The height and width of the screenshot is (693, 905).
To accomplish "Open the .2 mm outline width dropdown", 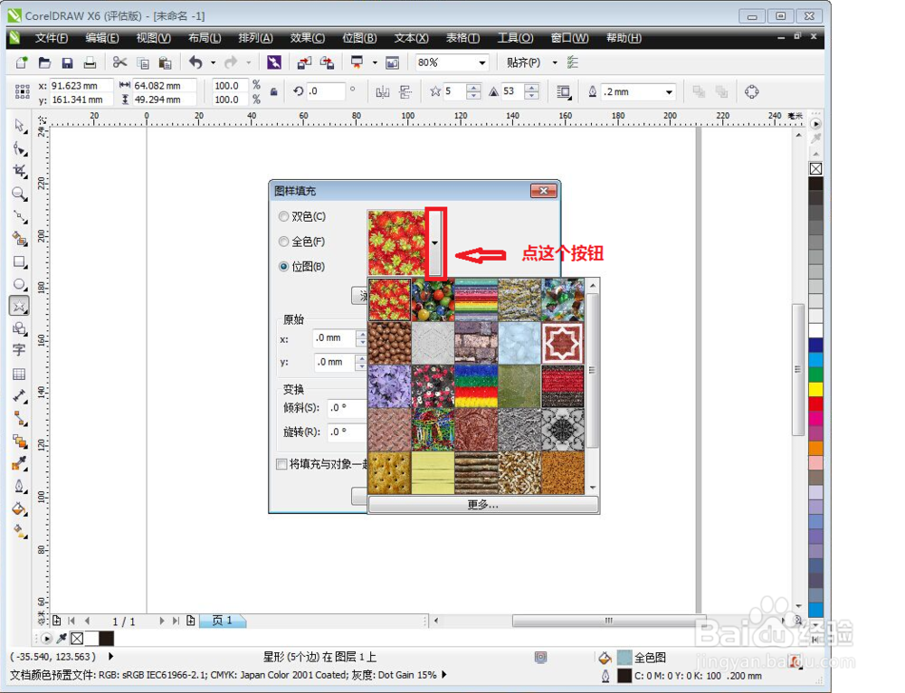I will pyautogui.click(x=669, y=91).
